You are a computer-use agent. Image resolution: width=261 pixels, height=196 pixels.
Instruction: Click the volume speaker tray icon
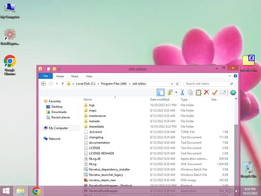pos(237,191)
